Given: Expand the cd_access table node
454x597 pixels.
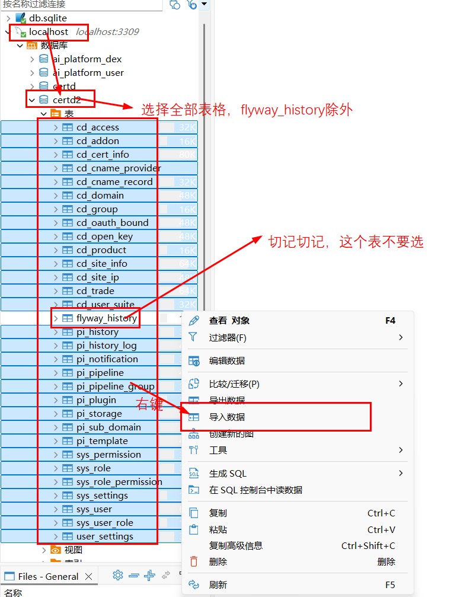Looking at the screenshot, I should [x=56, y=127].
